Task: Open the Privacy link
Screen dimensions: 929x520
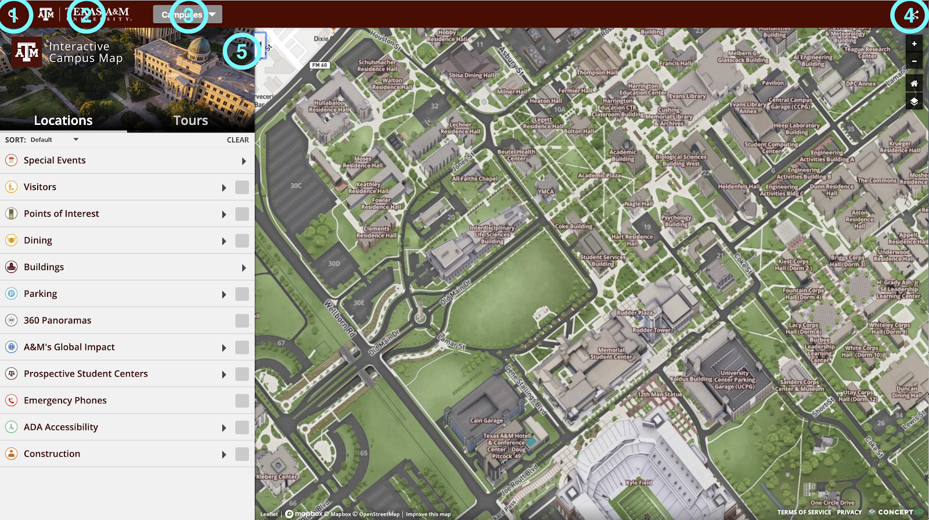Action: click(x=849, y=512)
